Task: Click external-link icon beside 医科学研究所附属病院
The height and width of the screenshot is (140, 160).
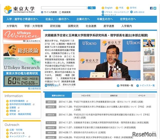Action: tap(34, 104)
